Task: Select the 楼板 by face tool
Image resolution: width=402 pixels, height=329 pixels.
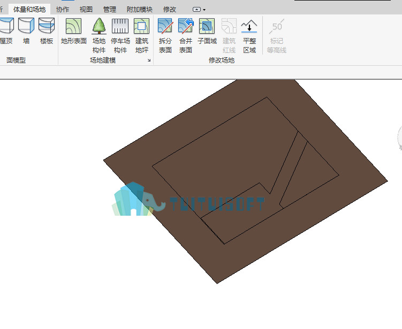Action: [x=47, y=30]
